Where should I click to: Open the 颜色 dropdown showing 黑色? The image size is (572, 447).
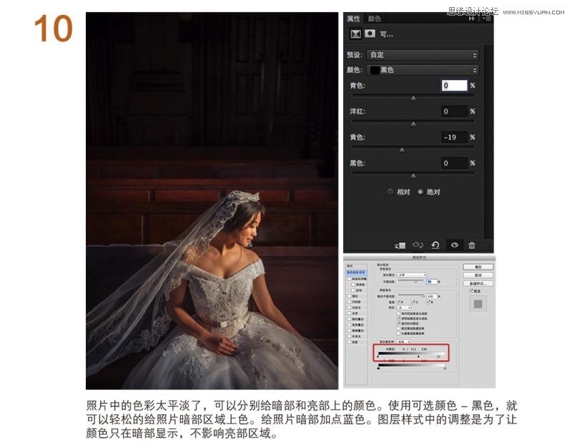point(423,70)
